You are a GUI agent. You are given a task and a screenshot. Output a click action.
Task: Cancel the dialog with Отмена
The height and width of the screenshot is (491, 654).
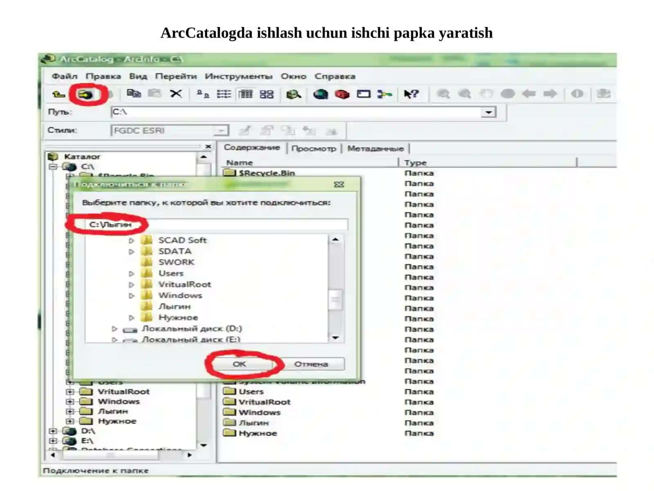coord(311,364)
